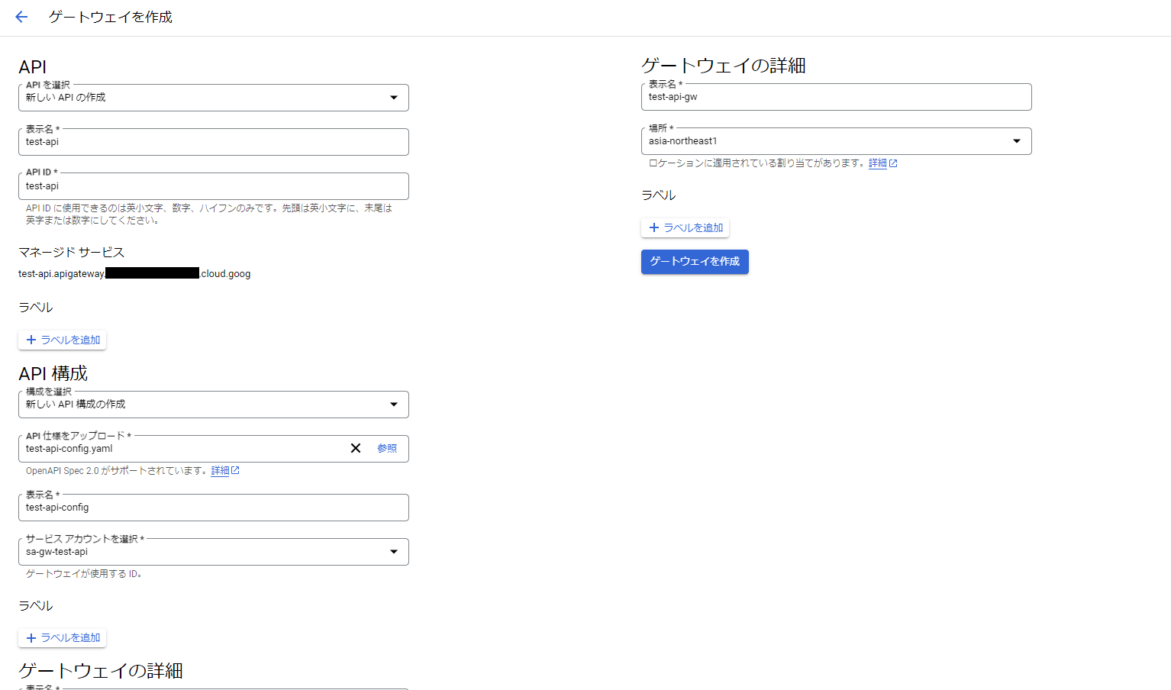1171x690 pixels.
Task: Click 参照 to browse for API spec
Action: coord(387,449)
